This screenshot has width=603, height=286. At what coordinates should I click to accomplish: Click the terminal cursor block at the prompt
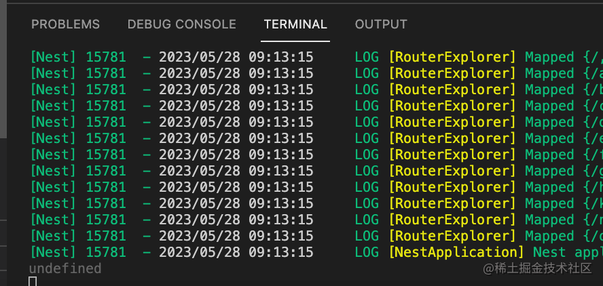coord(33,281)
